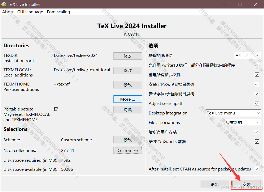Screen dimensions: 264x192
Task: Click 退出 to quit installer
Action: pyautogui.click(x=215, y=185)
